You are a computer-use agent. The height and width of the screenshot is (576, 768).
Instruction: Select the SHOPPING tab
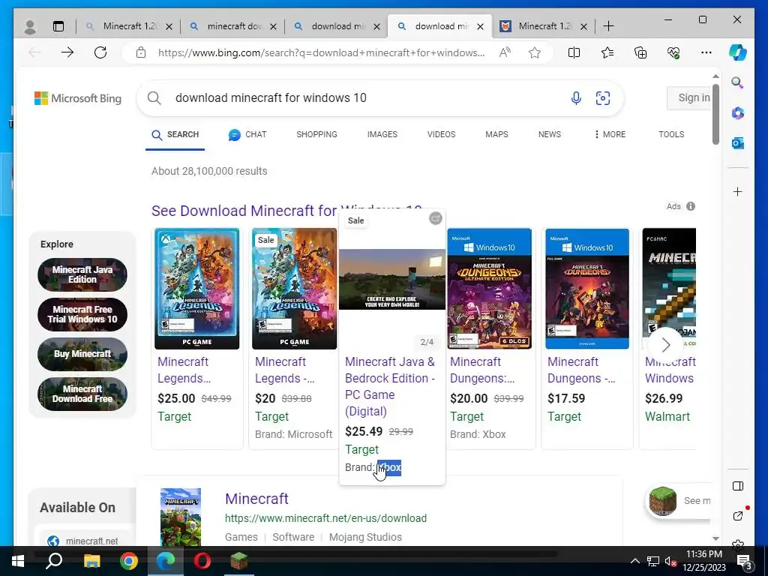tap(317, 134)
